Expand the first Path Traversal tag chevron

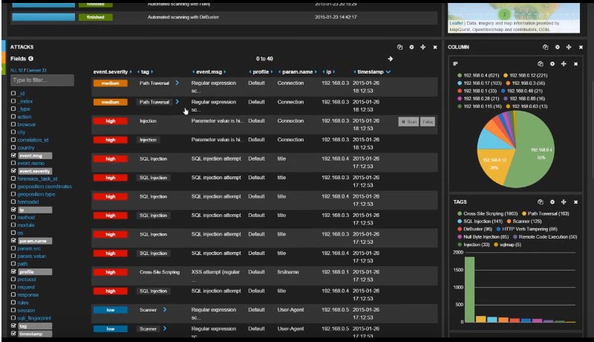click(177, 83)
